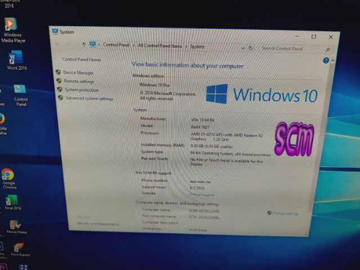Minimize the System window
360x270 pixels.
[x=297, y=36]
